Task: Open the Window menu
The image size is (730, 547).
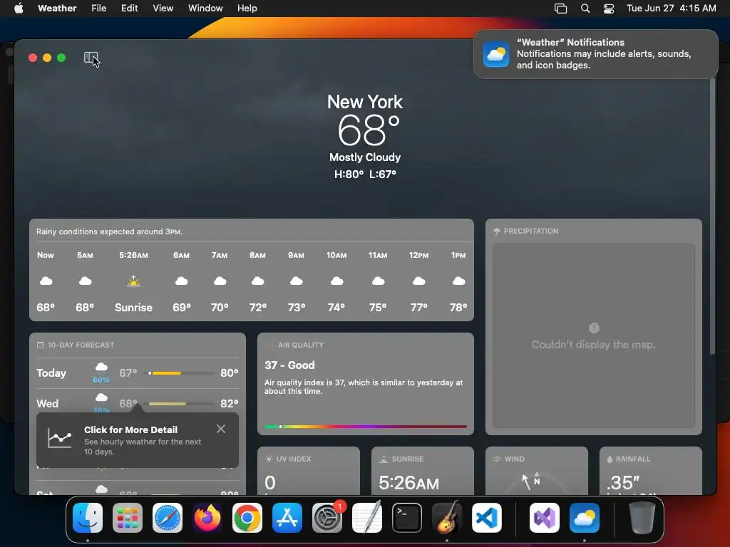Action: [x=205, y=8]
